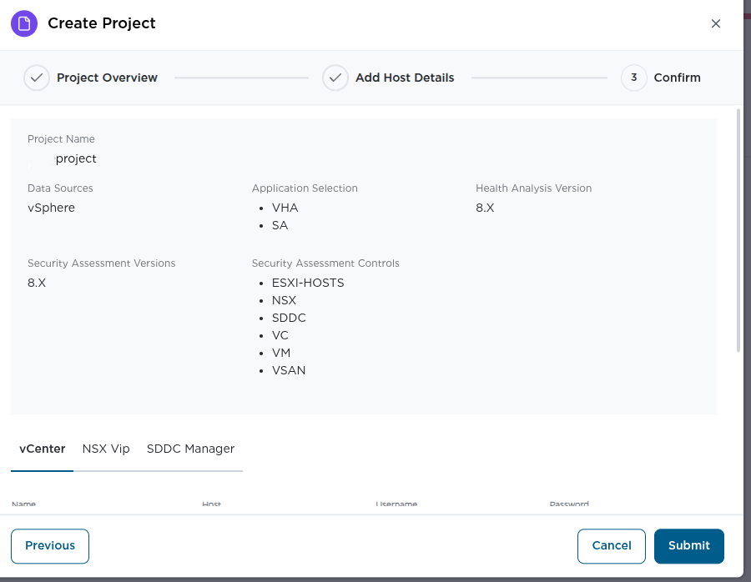
Task: Click the Username column header
Action: (x=396, y=505)
